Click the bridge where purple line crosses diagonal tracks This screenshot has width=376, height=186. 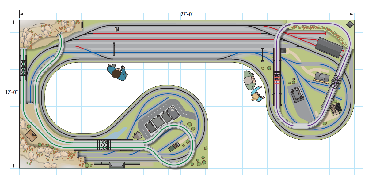[x=337, y=81]
